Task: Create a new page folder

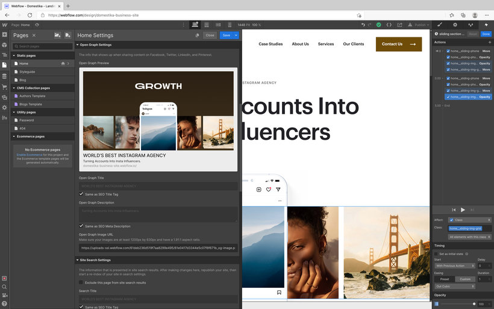Action: (x=57, y=36)
